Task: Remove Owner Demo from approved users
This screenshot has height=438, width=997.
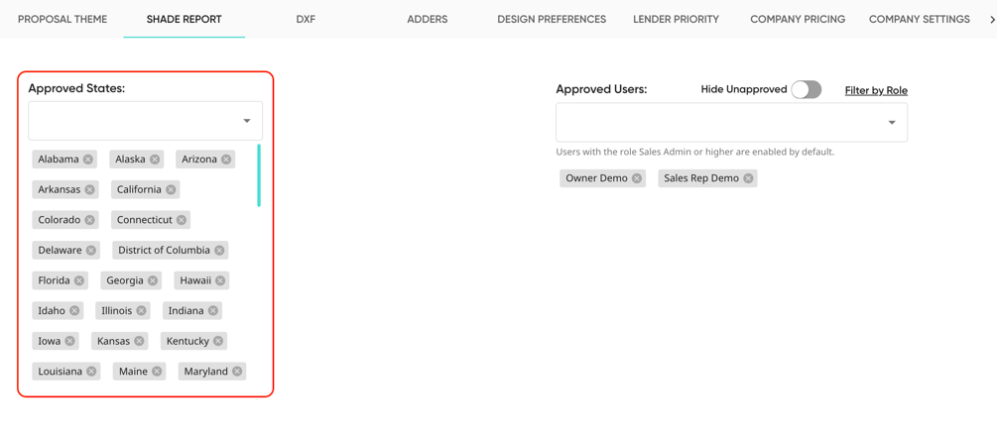Action: click(637, 178)
